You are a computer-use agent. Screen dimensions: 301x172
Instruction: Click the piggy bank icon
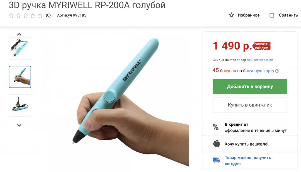[x=216, y=144]
